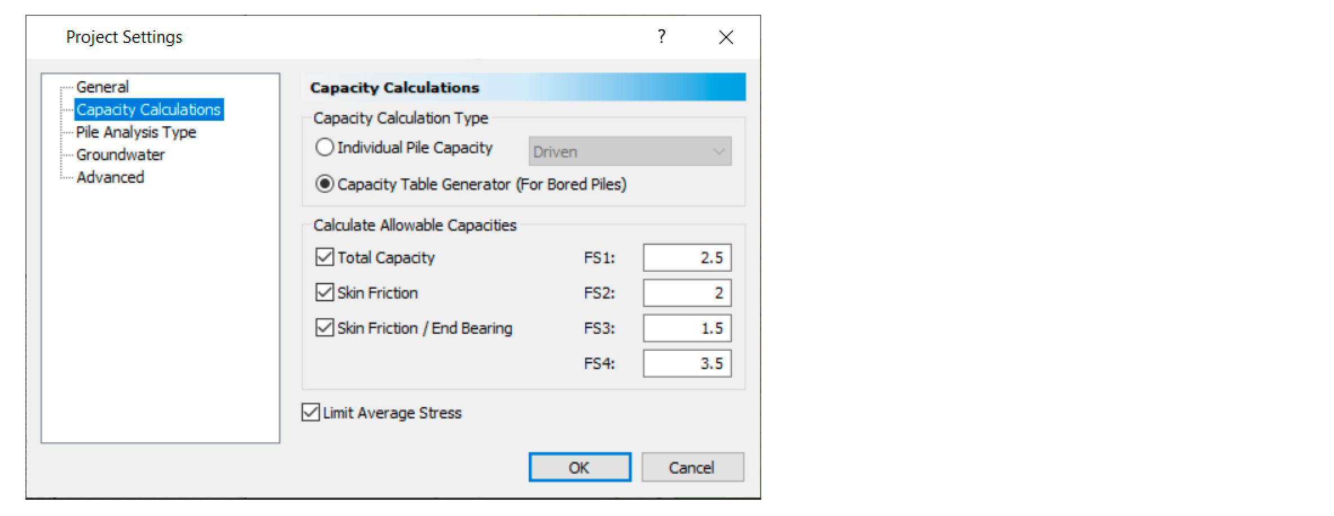Uncheck the Total Capacity checkbox
Viewport: 1334px width, 516px height.
324,257
